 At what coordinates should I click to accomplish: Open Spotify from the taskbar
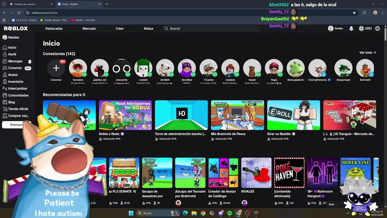click(229, 213)
